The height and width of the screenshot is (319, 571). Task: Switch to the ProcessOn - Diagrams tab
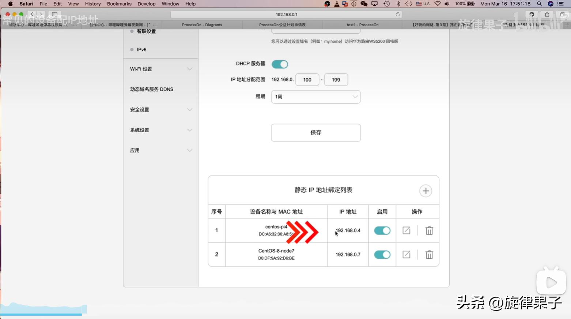tap(202, 25)
